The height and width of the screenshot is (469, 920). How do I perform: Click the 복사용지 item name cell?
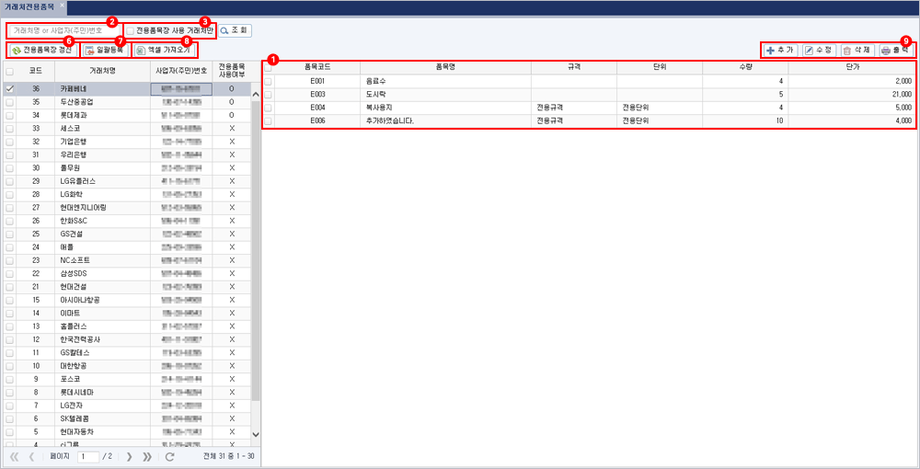click(x=446, y=108)
